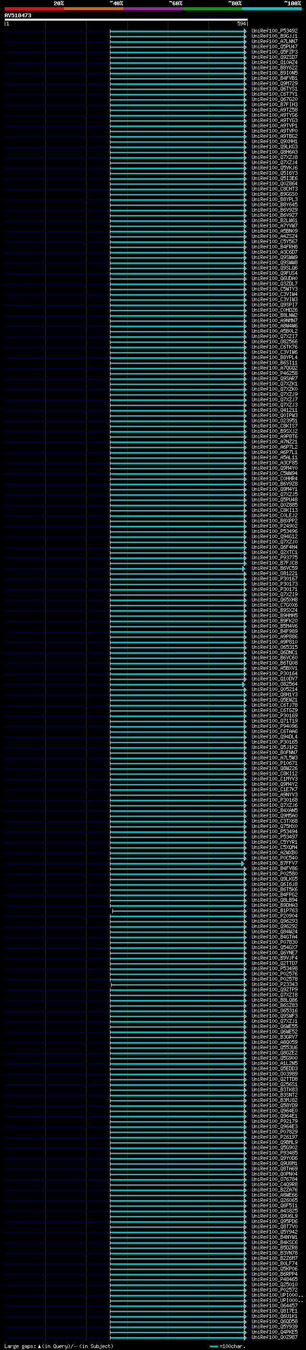Select the UniRef100_Q5EWZ1 label

click(x=274, y=700)
